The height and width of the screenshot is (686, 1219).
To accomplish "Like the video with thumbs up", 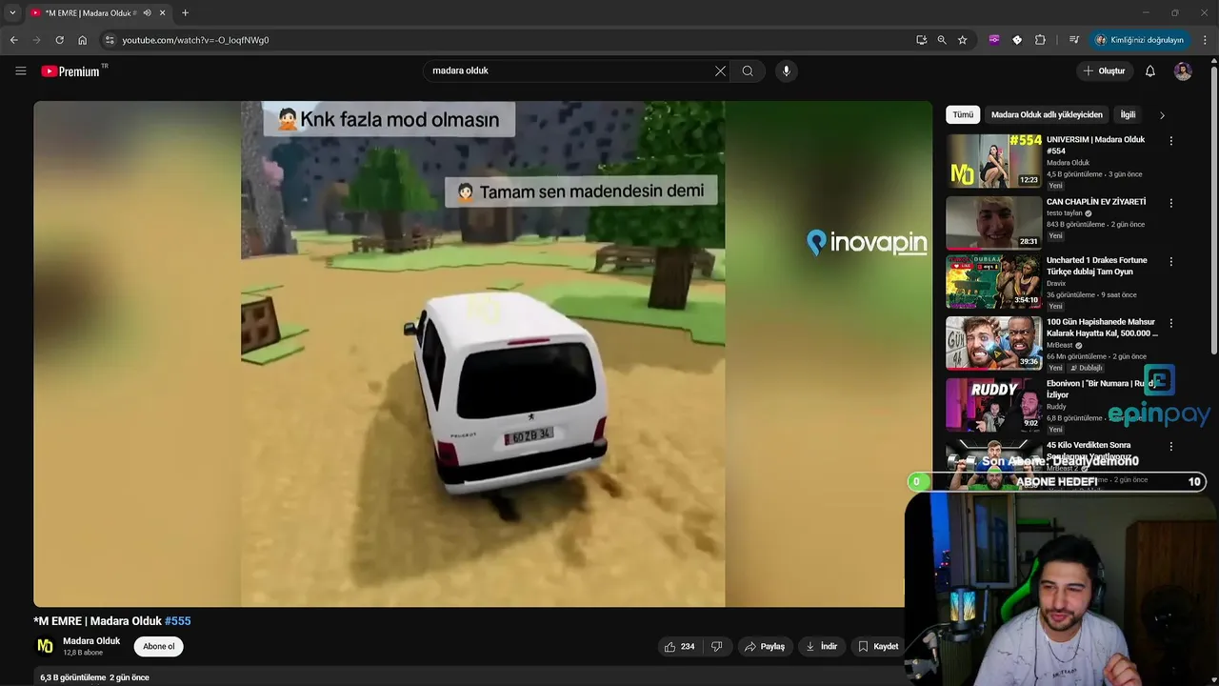I will [680, 647].
